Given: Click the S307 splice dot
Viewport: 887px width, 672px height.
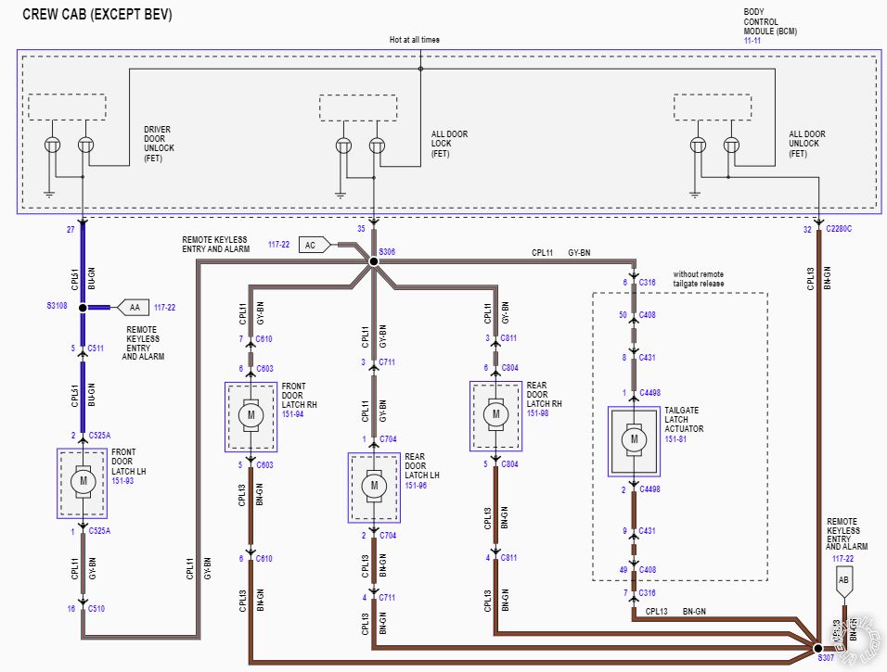Looking at the screenshot, I should click(817, 648).
